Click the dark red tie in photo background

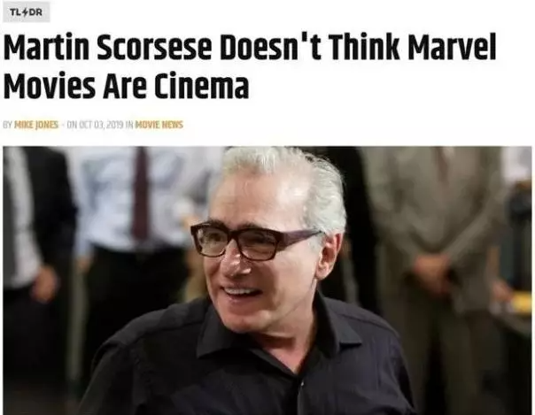click(x=141, y=194)
